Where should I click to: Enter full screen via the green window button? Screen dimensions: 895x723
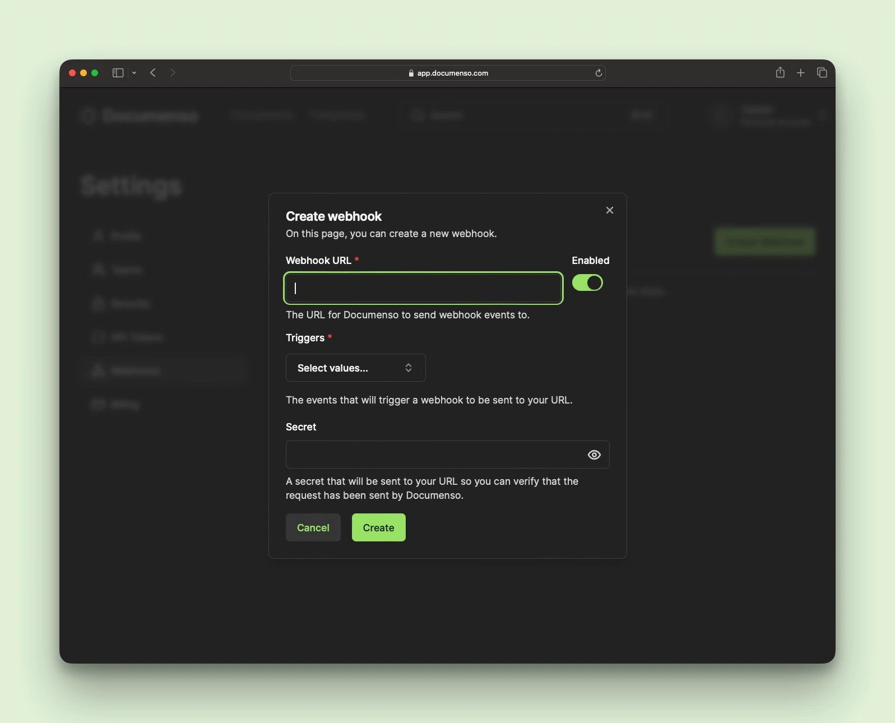95,73
